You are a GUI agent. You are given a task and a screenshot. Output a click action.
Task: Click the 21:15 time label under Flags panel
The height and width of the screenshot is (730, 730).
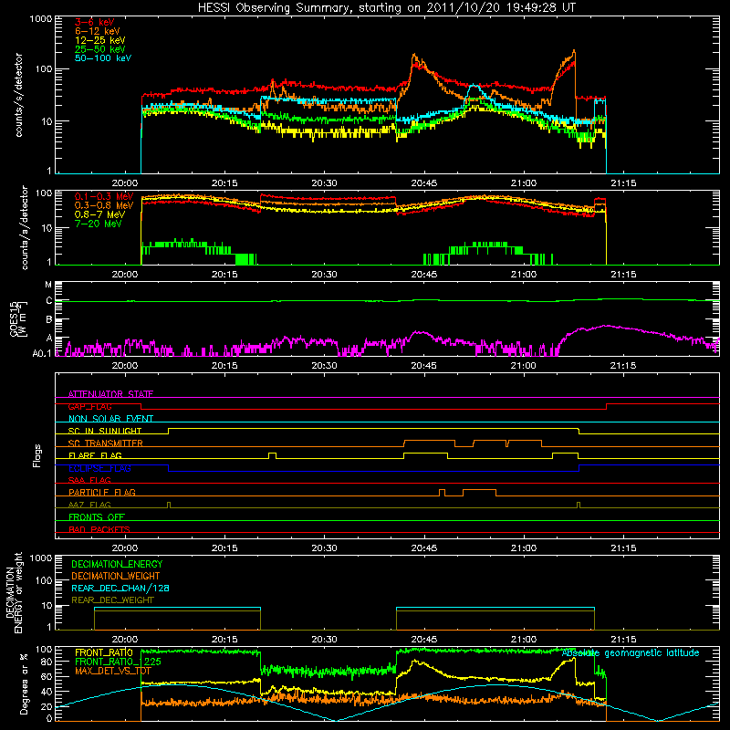coord(623,548)
